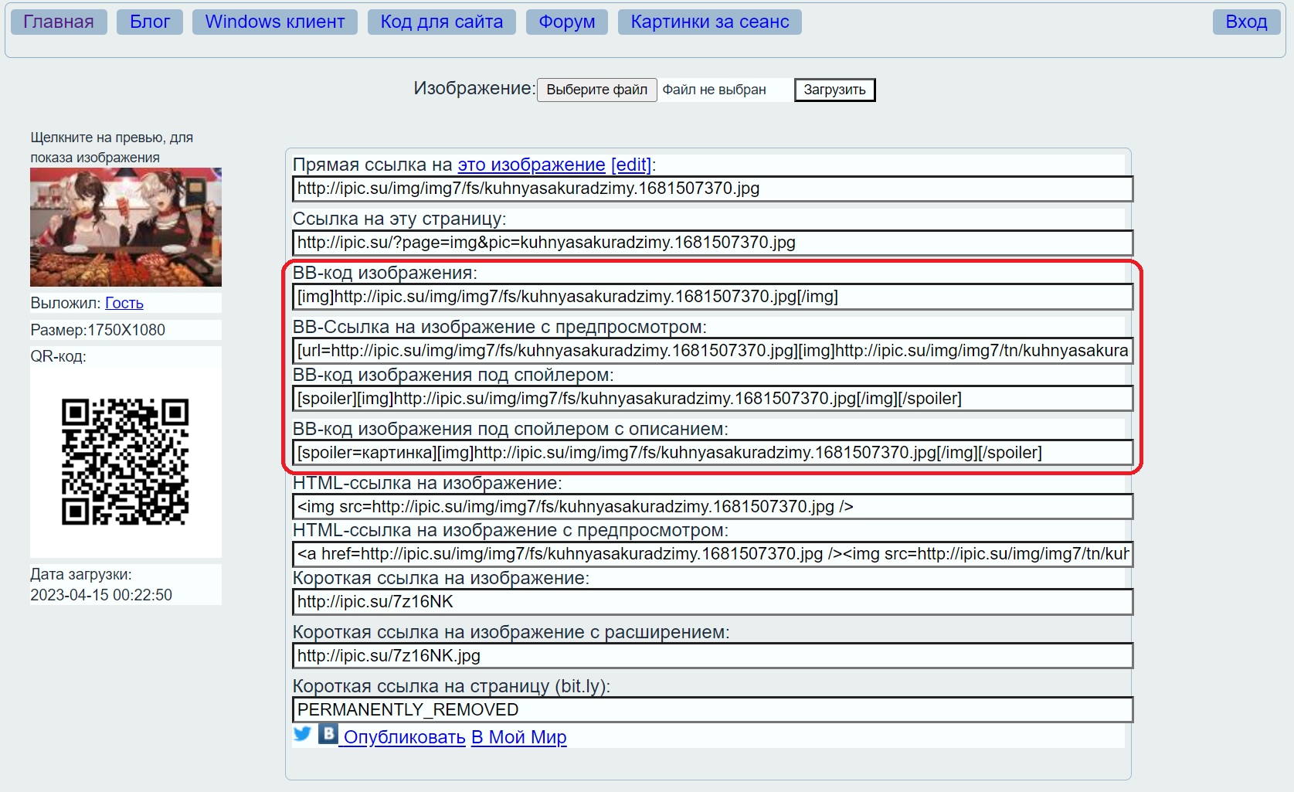Click the 'В Мой Мир' link
Screen dimensions: 1294x792
click(519, 737)
